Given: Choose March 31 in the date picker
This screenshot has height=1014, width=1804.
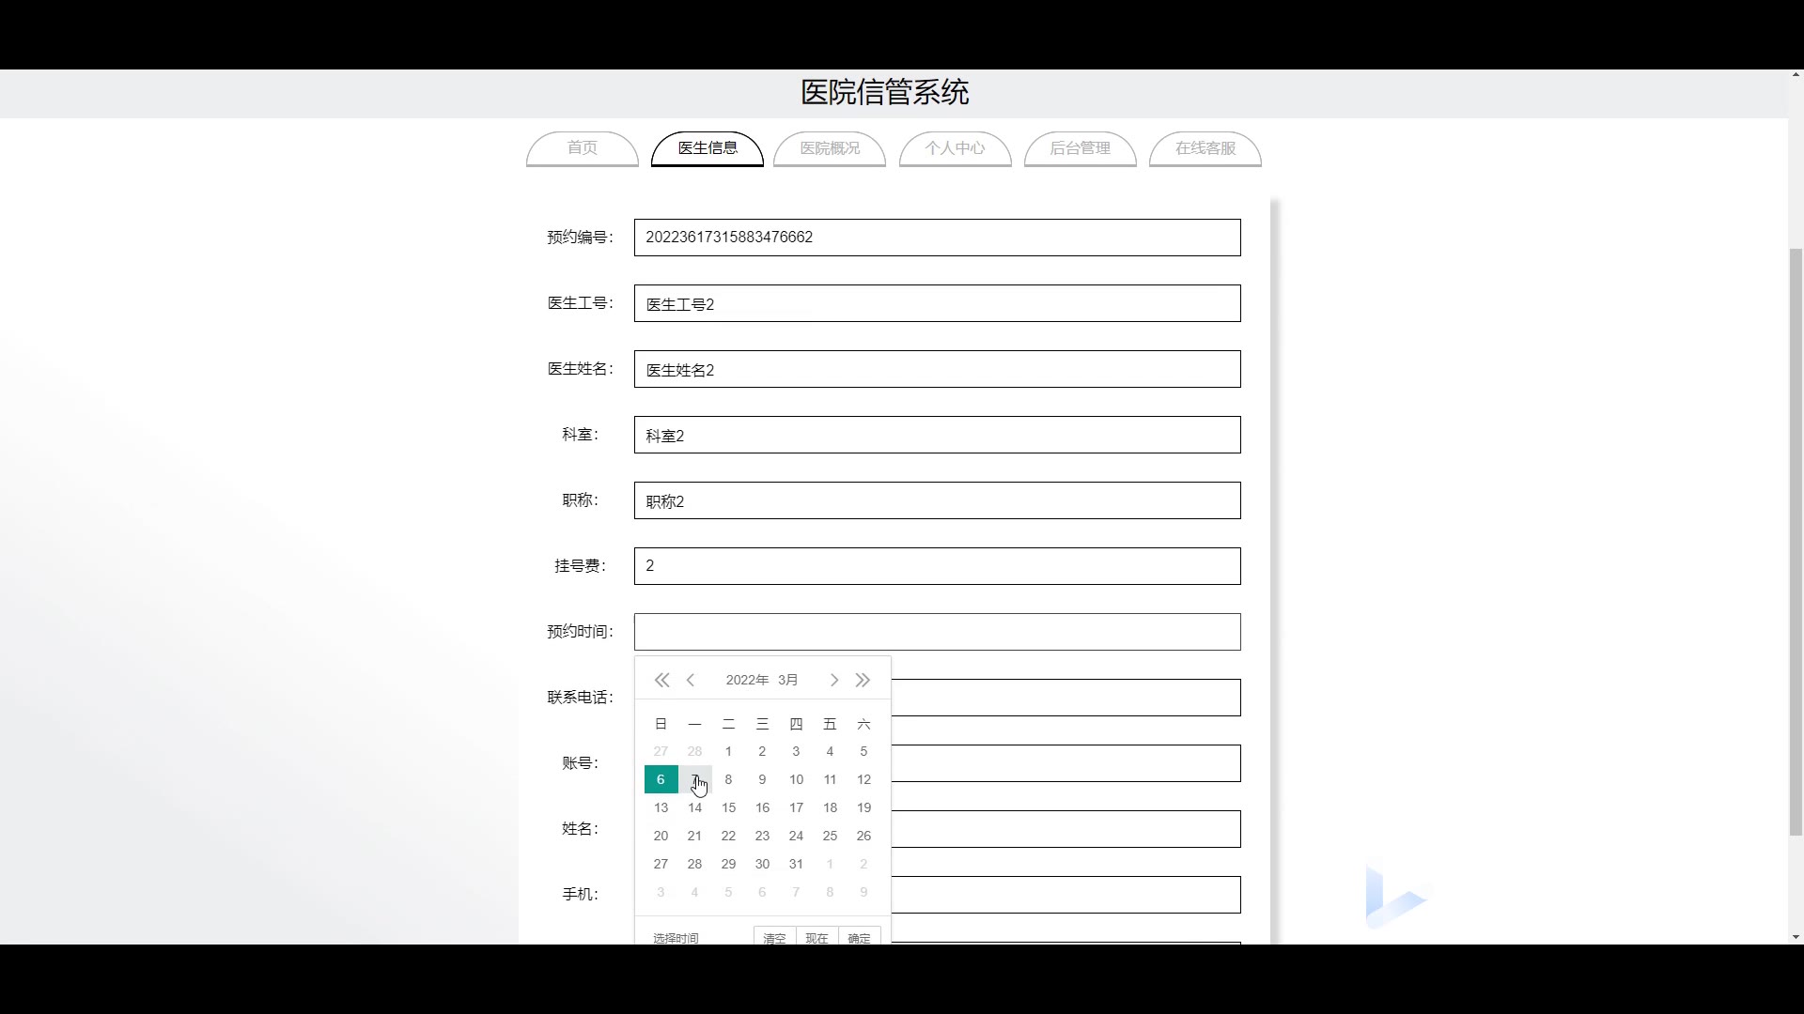Looking at the screenshot, I should click(x=796, y=864).
